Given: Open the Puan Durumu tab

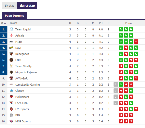Looking at the screenshot, I should [x=15, y=15].
